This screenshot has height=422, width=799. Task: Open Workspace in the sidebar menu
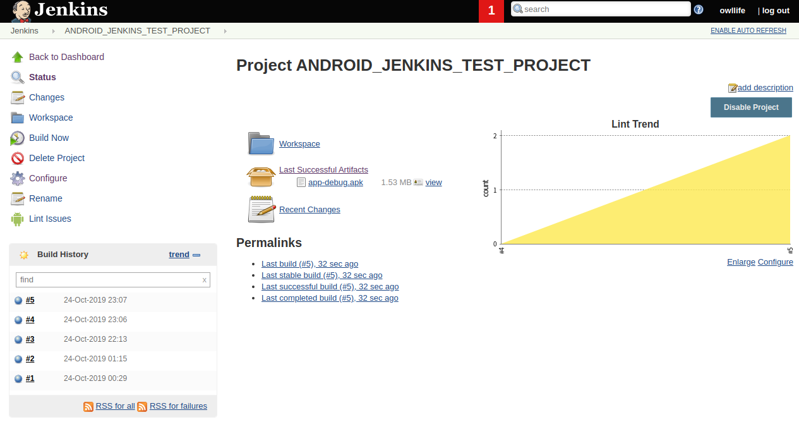51,118
